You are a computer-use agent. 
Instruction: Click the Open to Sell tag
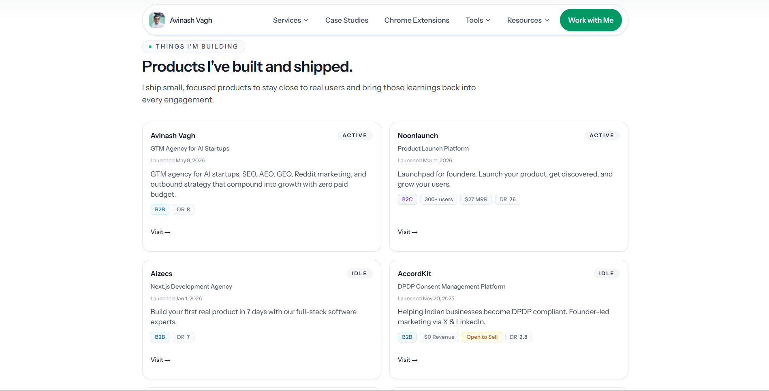tap(482, 337)
